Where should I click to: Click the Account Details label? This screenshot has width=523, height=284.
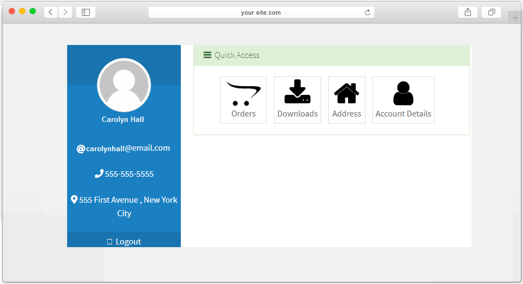[x=403, y=114]
